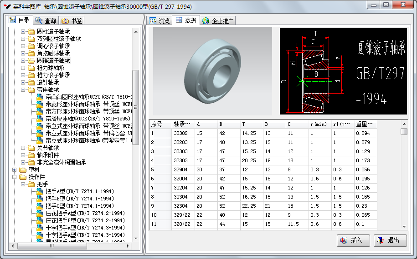Viewport: 417px width, 259px height.
Task: Click the folder icon beside 型材
Action: click(x=22, y=169)
